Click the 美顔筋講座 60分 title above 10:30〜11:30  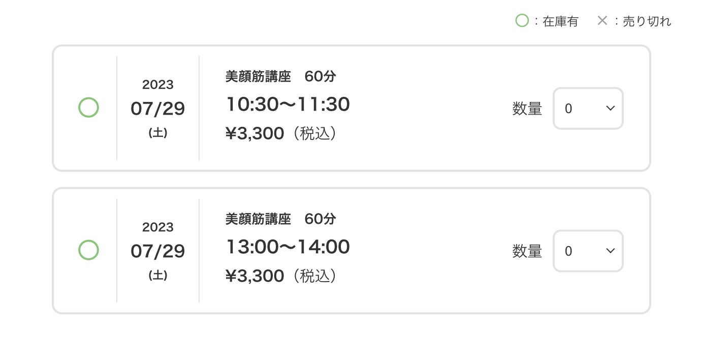coord(280,77)
